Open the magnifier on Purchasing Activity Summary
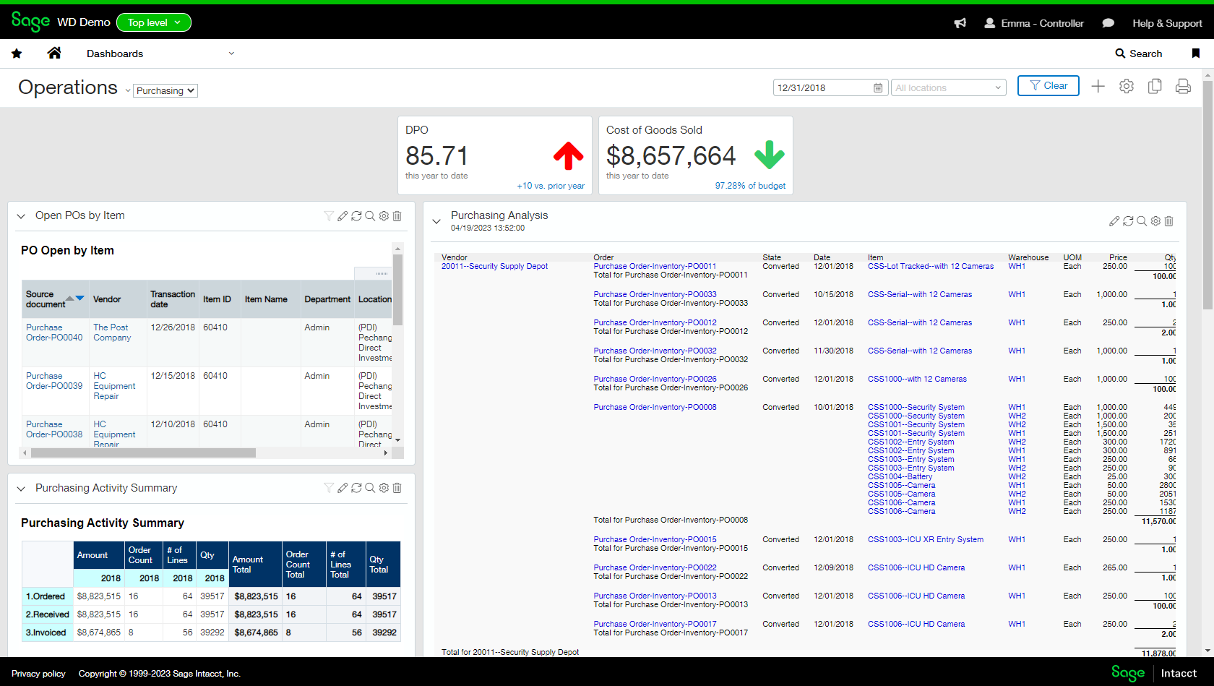 (370, 488)
